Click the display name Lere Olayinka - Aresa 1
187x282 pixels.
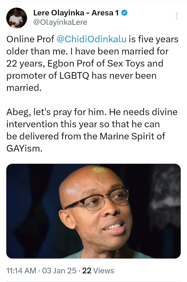76,13
